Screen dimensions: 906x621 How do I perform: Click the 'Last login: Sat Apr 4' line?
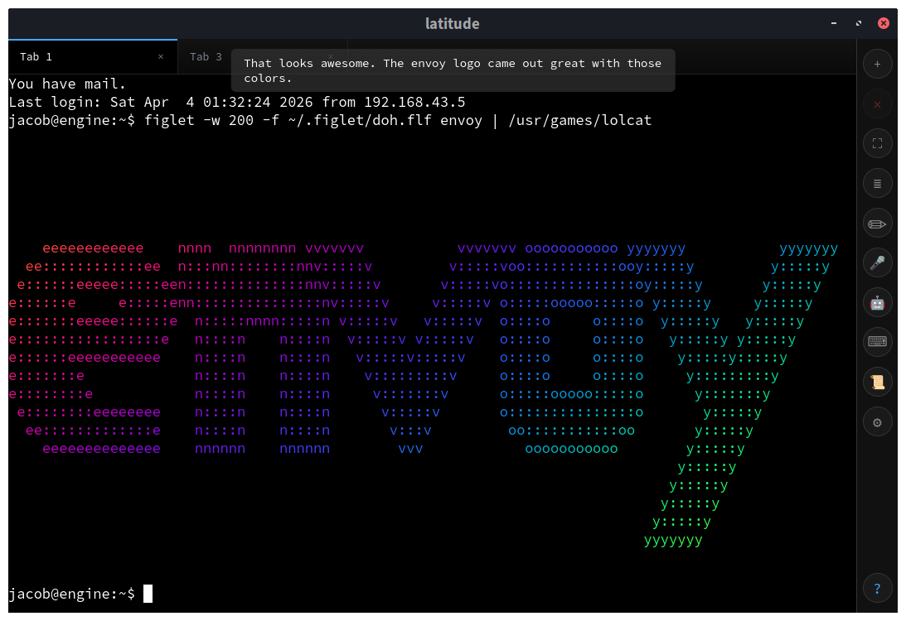[237, 102]
